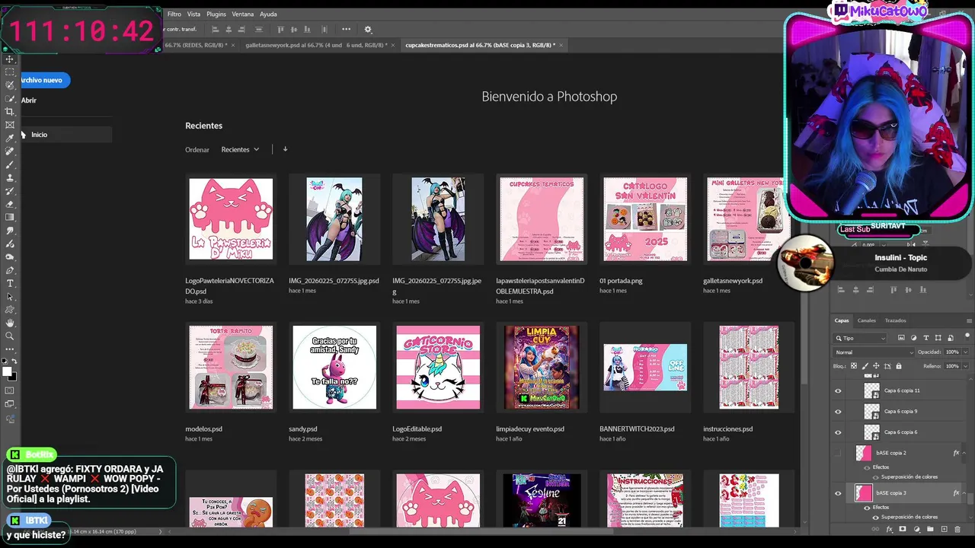Select the Frame tool
975x548 pixels.
(10, 125)
